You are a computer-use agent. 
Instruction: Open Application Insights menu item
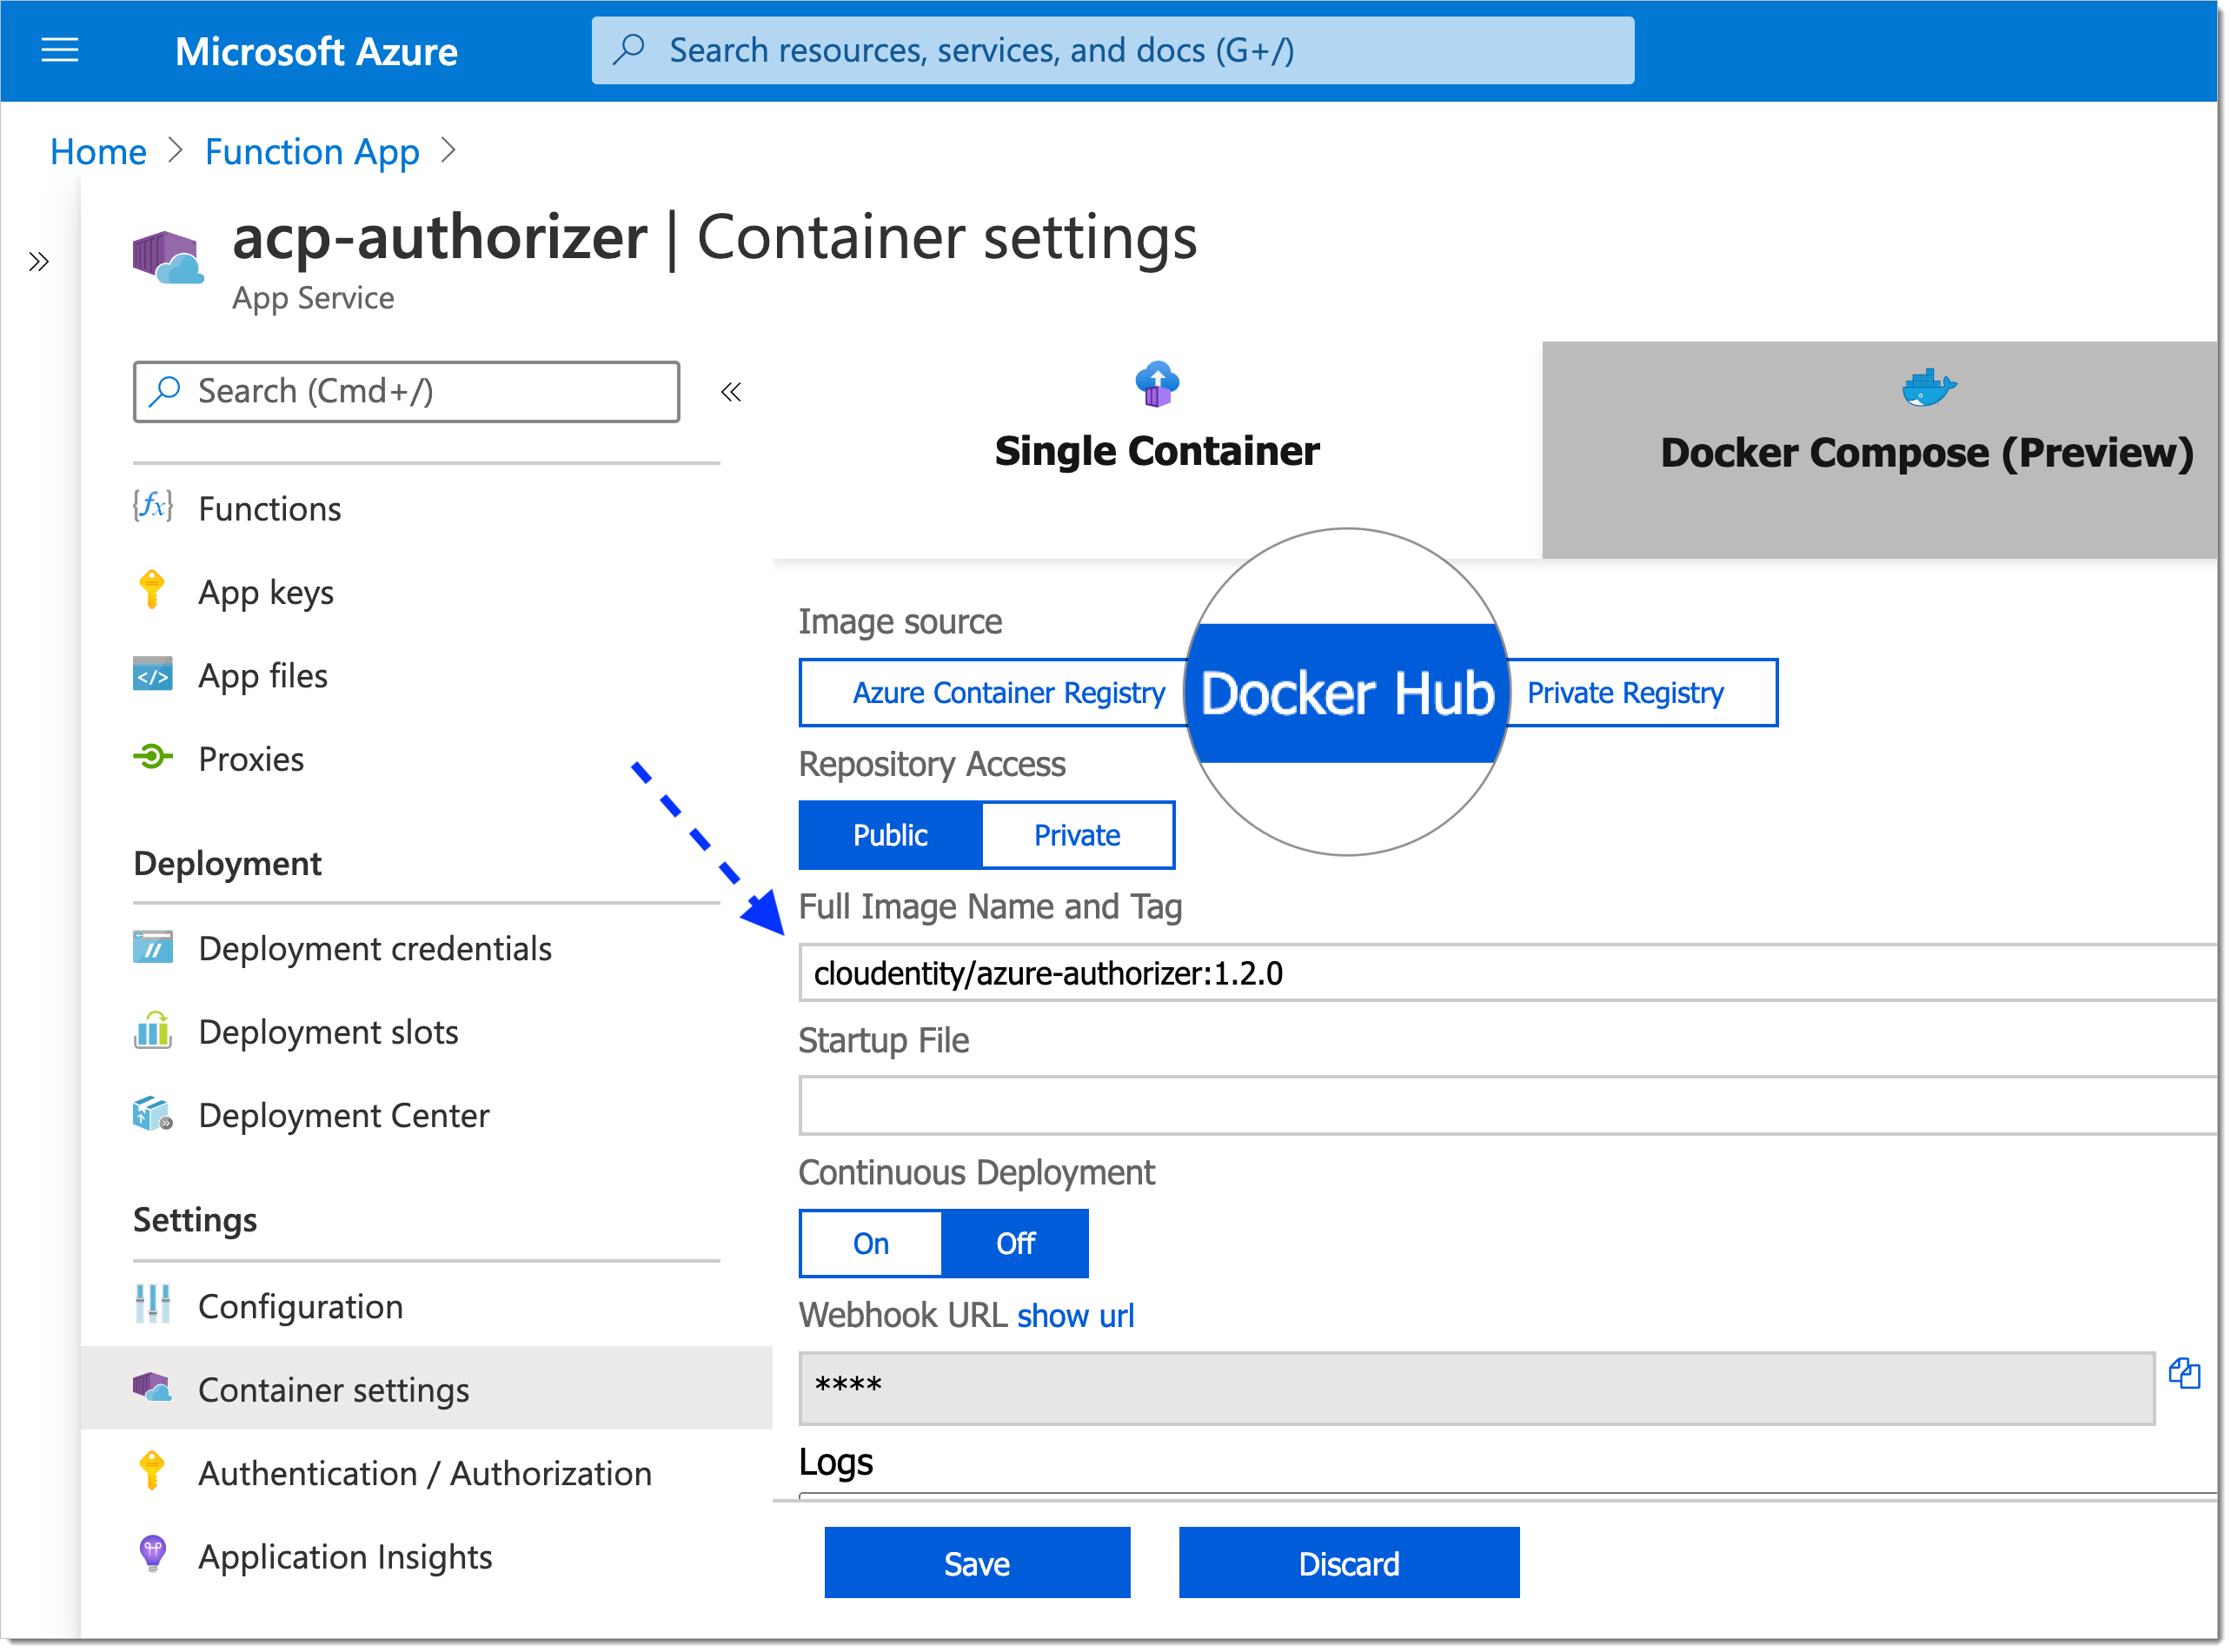(x=425, y=1557)
